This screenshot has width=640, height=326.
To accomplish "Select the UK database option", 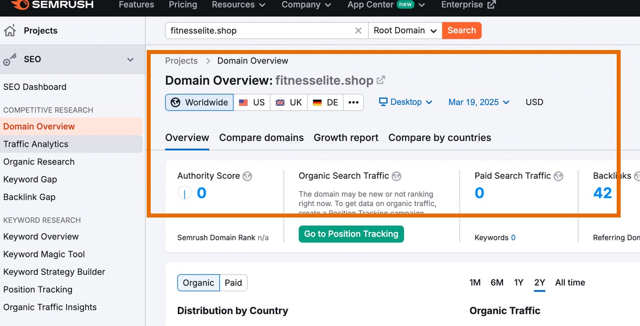I will pyautogui.click(x=289, y=103).
